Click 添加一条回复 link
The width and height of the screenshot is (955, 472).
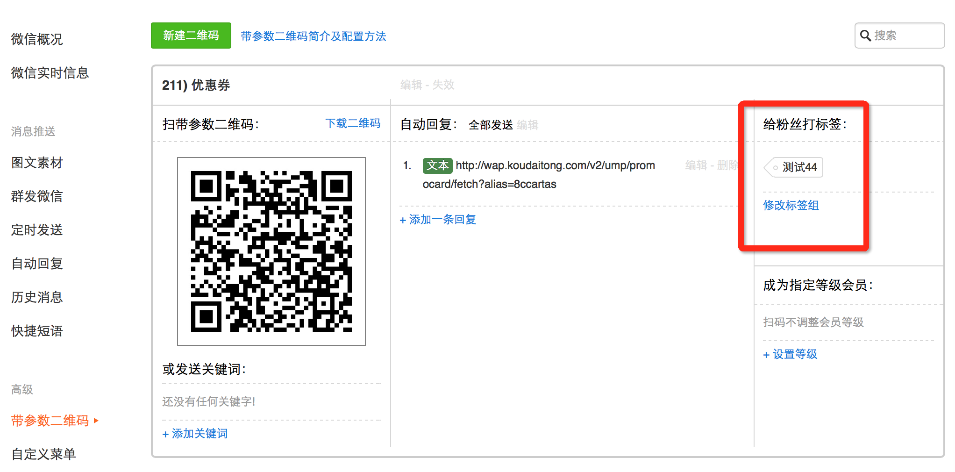(438, 220)
